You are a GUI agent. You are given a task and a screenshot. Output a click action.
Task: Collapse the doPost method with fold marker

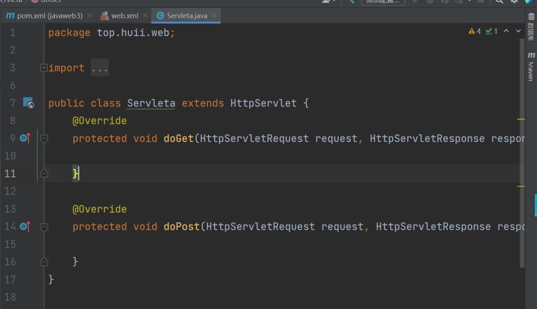44,227
